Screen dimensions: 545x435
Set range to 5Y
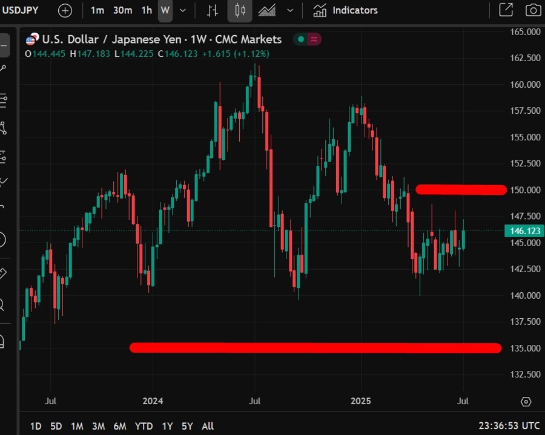(187, 426)
